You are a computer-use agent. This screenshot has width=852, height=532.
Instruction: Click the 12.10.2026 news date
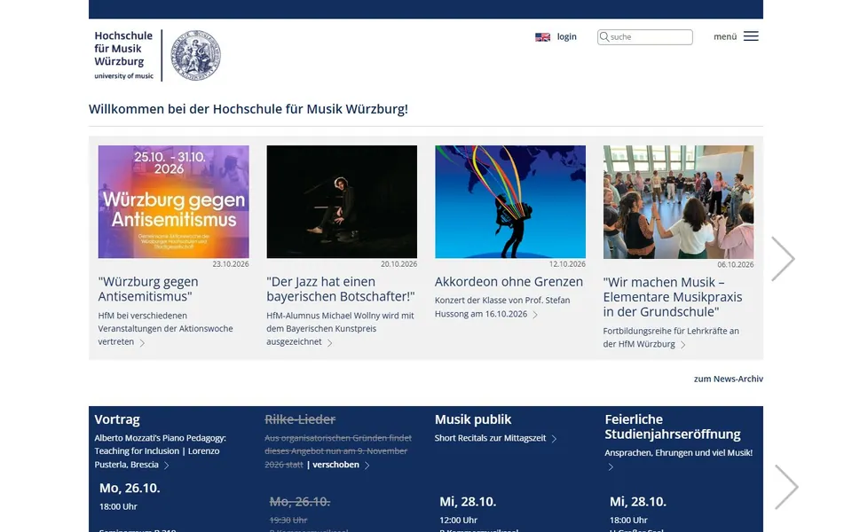point(567,264)
